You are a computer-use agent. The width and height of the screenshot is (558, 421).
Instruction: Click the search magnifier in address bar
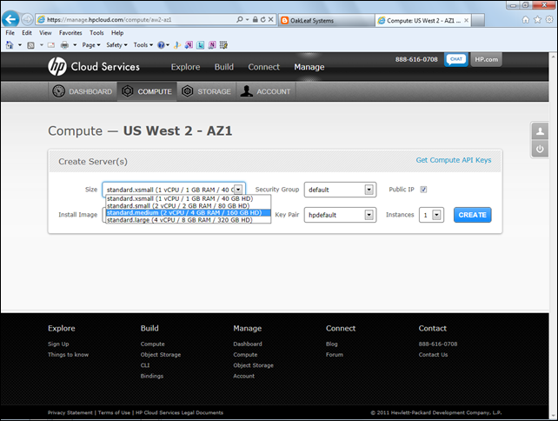click(x=240, y=19)
